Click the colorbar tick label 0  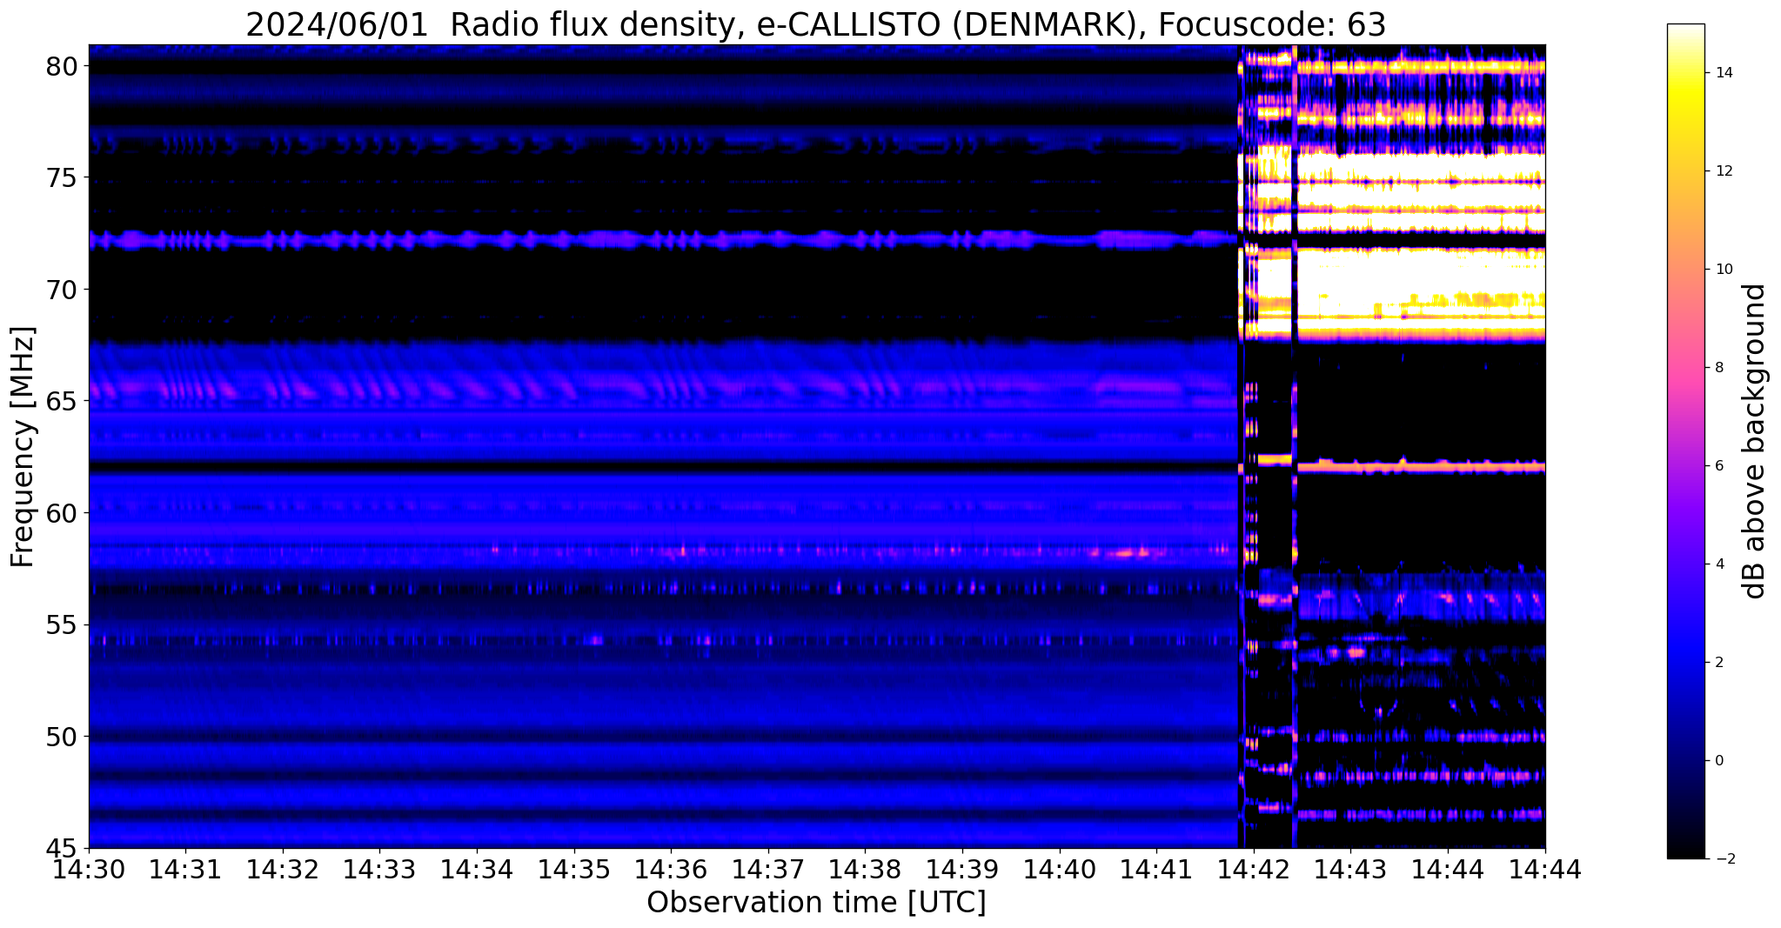click(x=1718, y=761)
